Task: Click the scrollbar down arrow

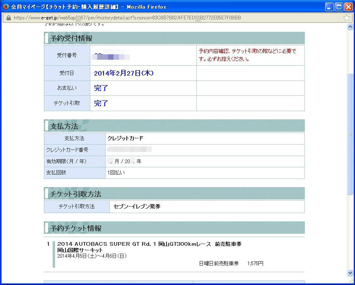Action: 350,273
